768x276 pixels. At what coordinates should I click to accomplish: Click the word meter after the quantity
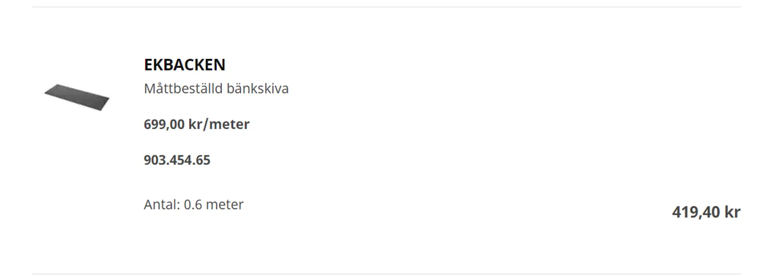coord(225,205)
